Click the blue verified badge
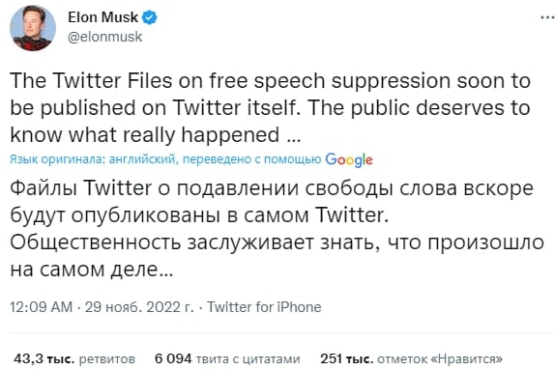Viewport: 555px width, 371px height. 149,17
